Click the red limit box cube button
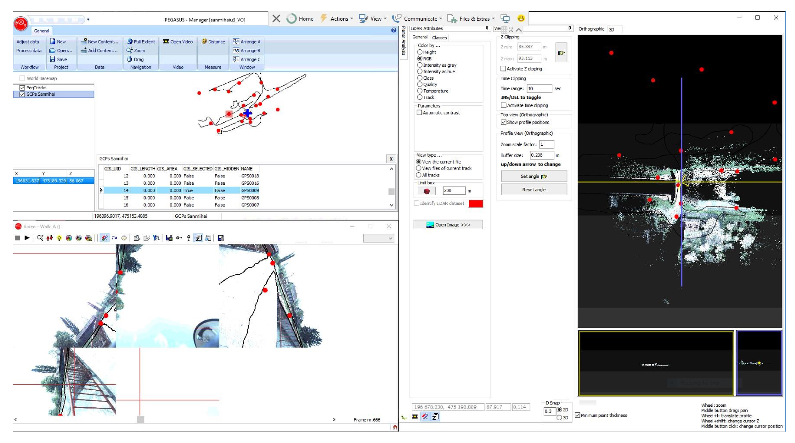795x443 pixels. point(427,191)
